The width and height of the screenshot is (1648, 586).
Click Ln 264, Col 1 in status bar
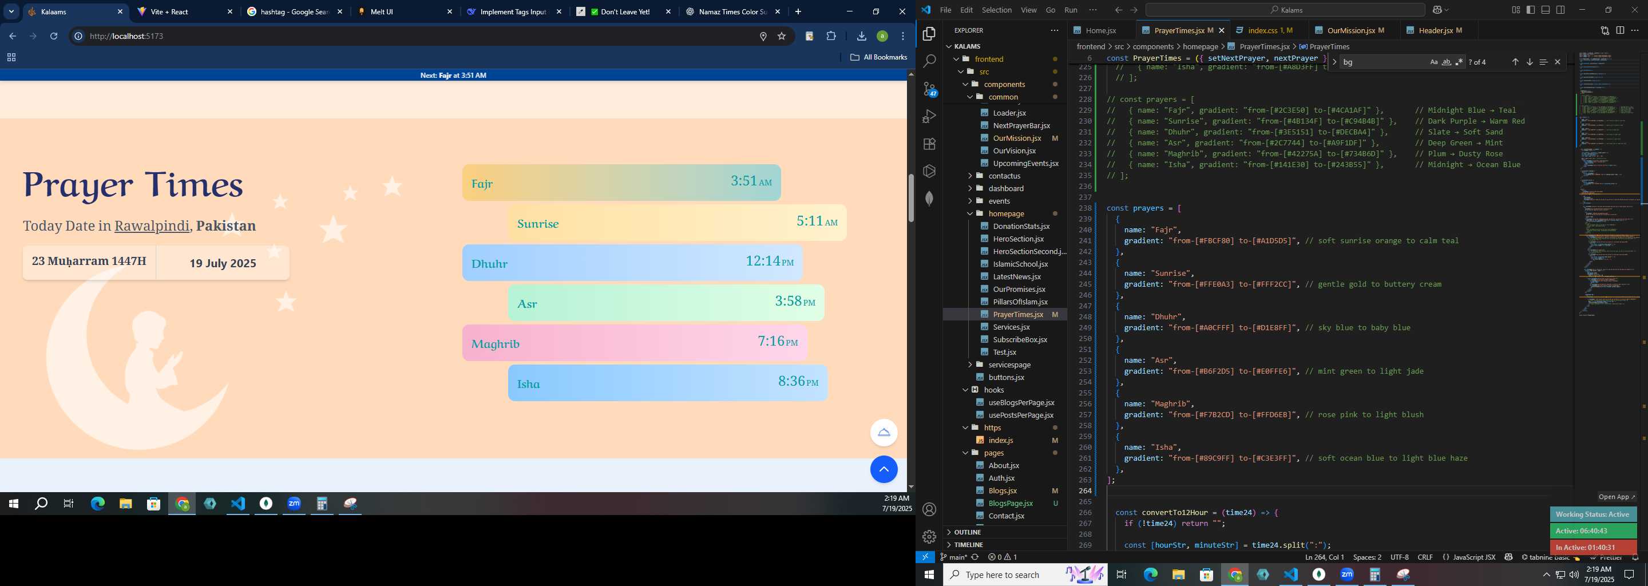(x=1324, y=557)
